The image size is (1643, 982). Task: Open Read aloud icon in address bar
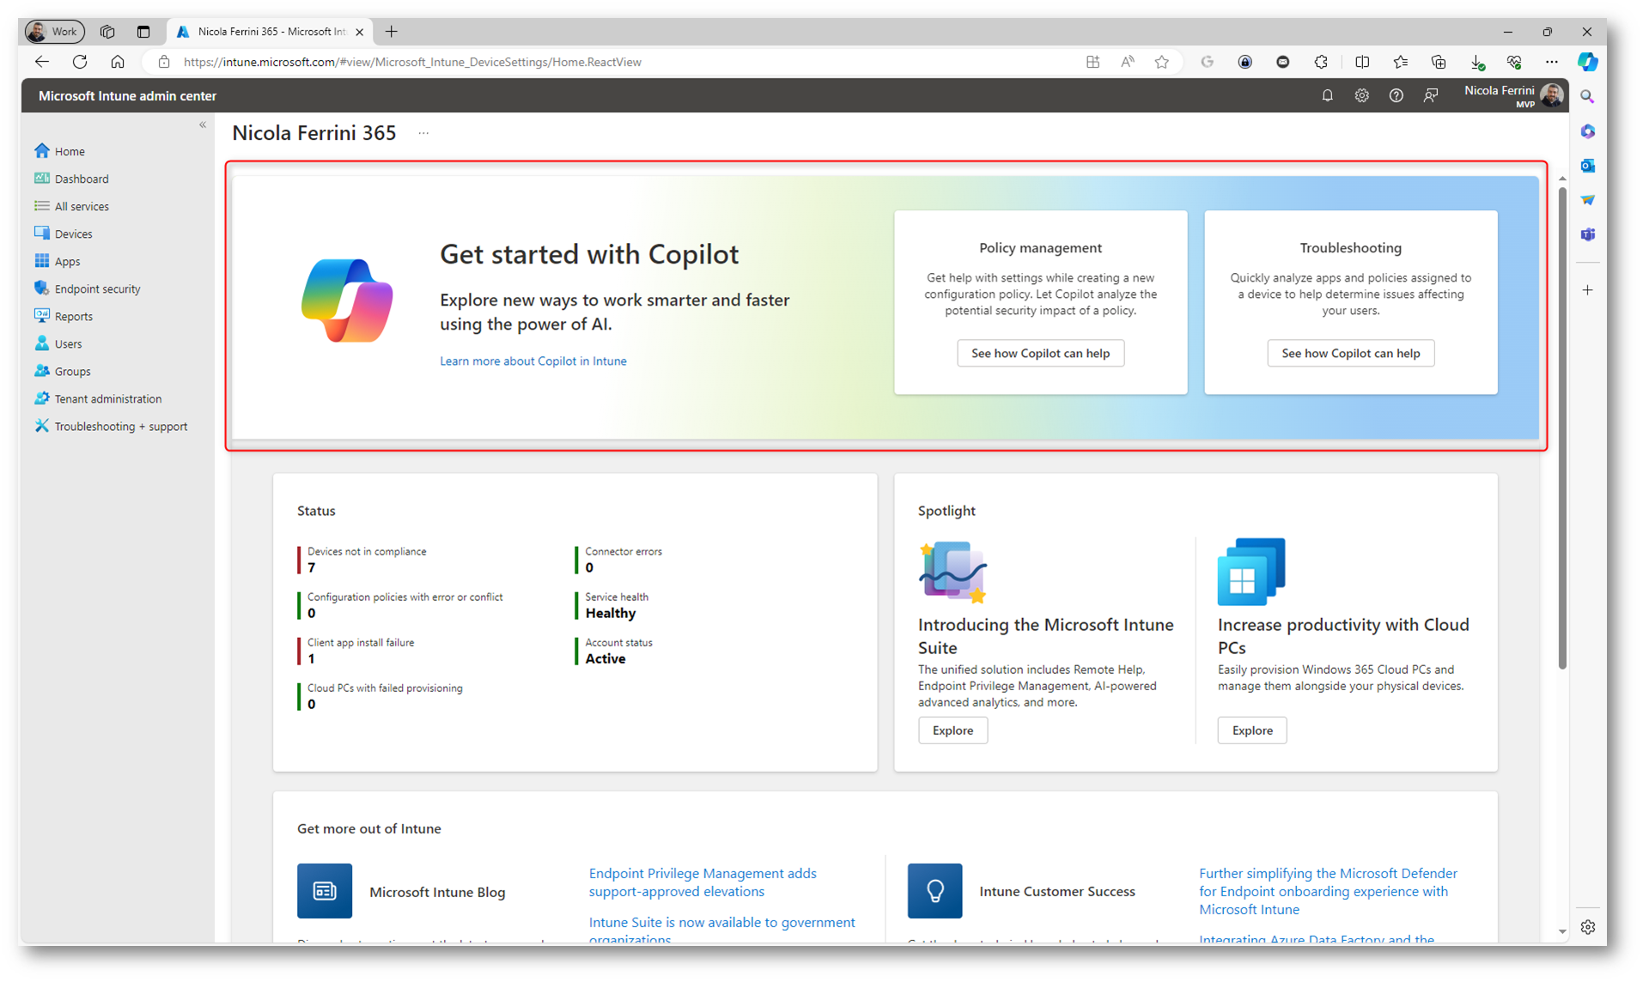click(1127, 62)
